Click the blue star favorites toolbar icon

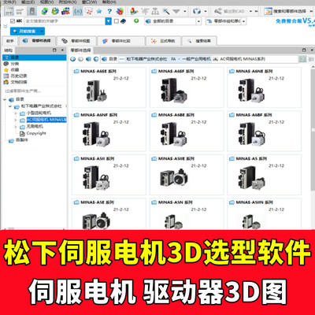pos(99,11)
